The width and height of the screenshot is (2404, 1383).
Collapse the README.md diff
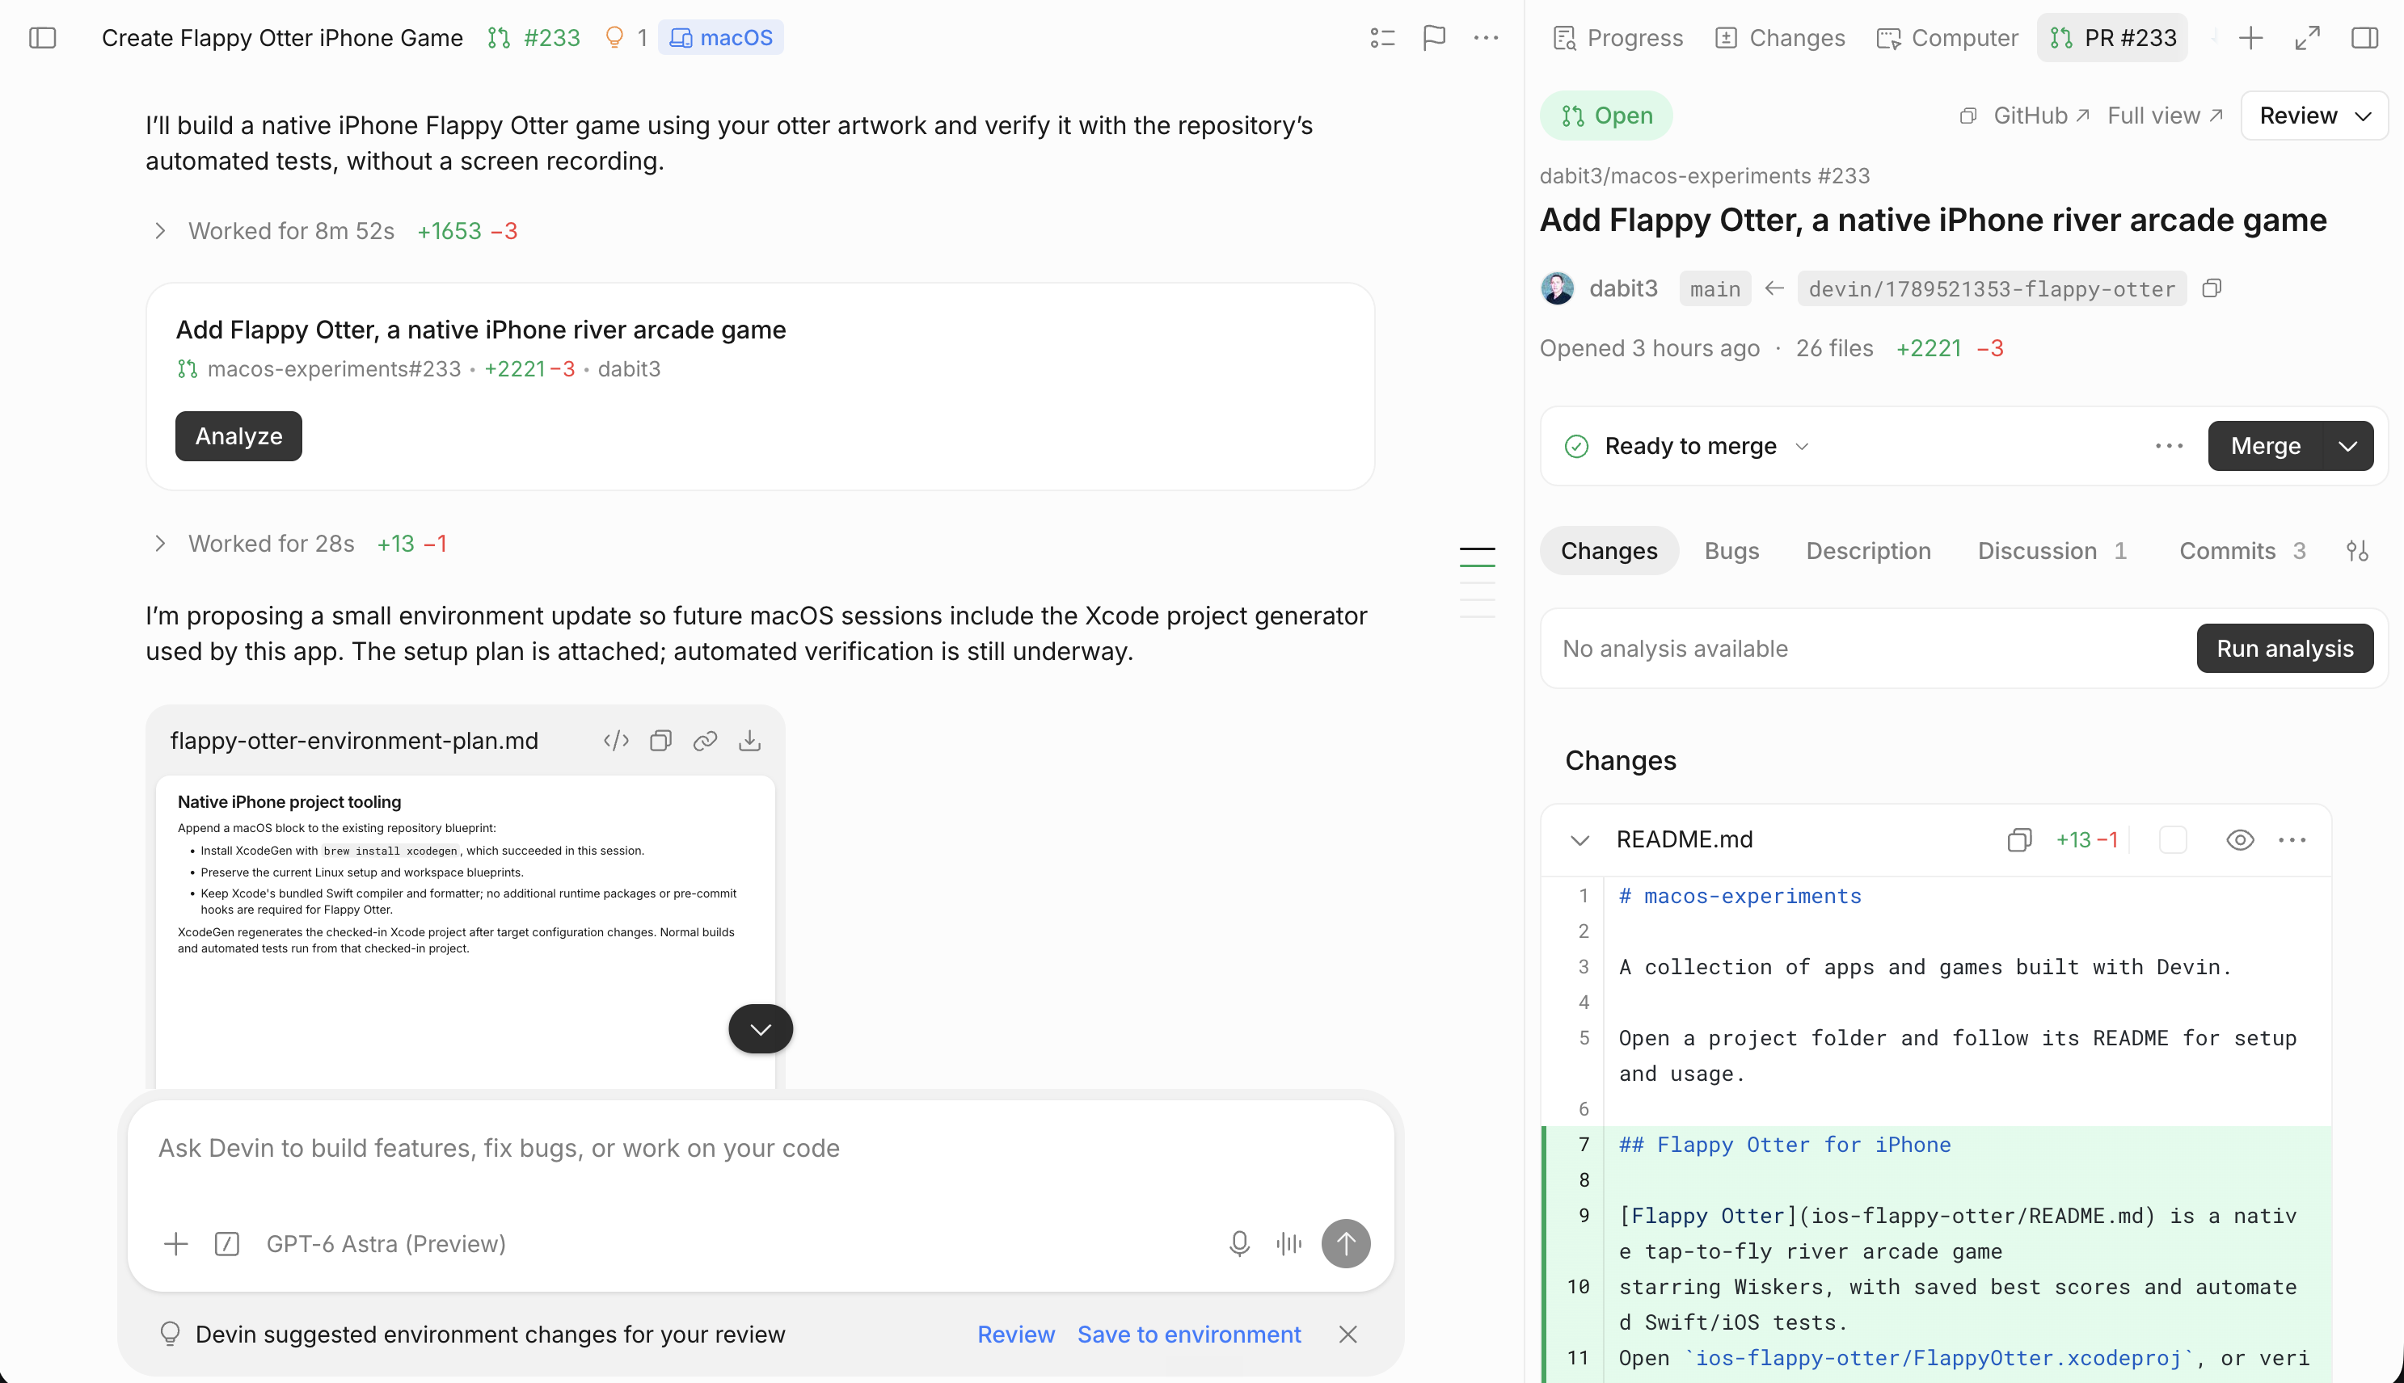coord(1580,839)
